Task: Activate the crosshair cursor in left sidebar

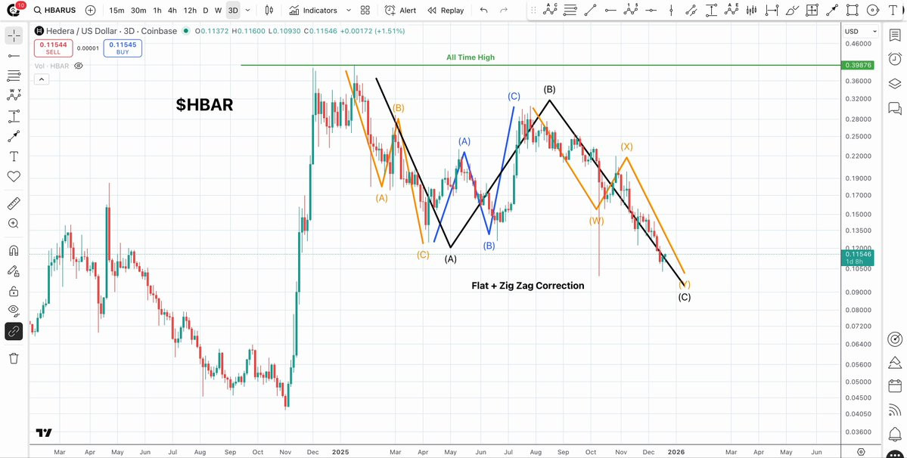Action: (x=14, y=36)
